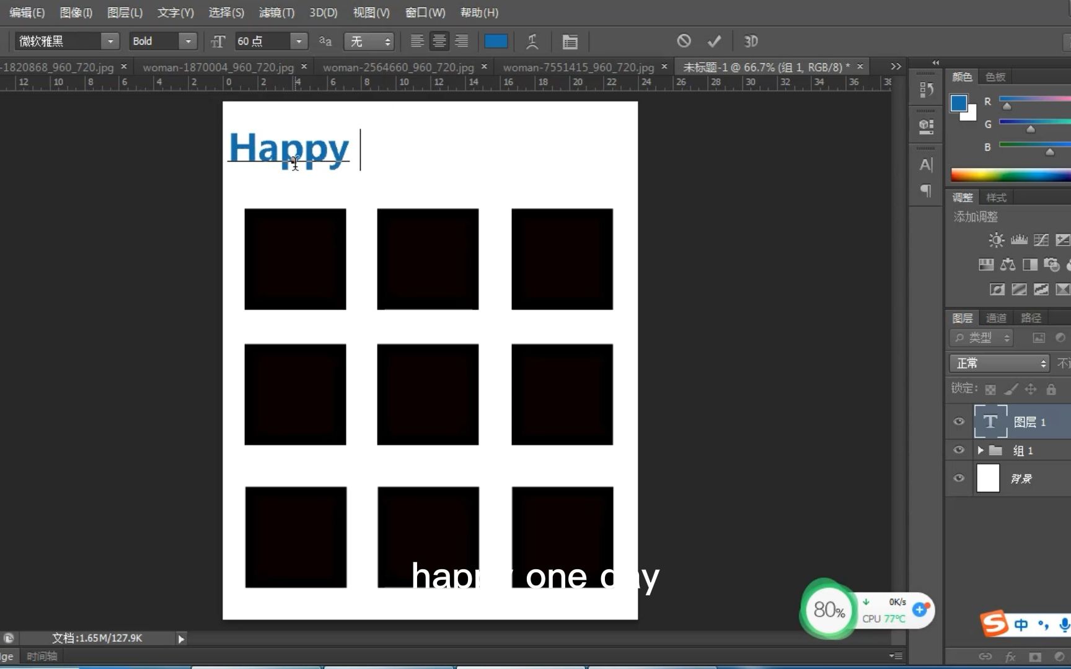The image size is (1071, 669).
Task: Show more document tabs via double arrow
Action: pos(896,66)
